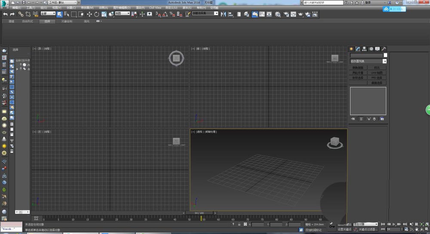Open the Material Editor from toolbar

(x=278, y=14)
